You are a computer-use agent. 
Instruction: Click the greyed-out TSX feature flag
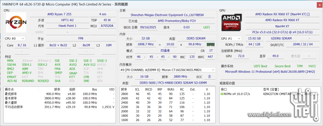click(x=86, y=73)
